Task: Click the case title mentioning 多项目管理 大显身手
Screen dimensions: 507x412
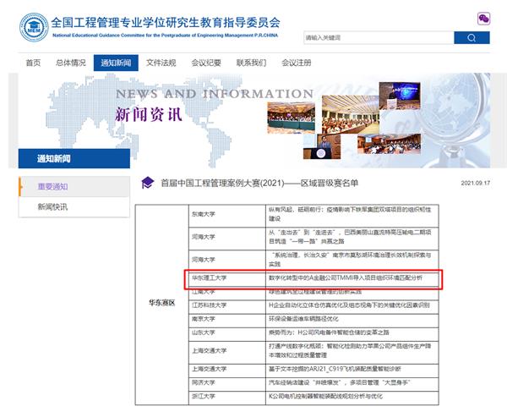Action: [x=340, y=382]
